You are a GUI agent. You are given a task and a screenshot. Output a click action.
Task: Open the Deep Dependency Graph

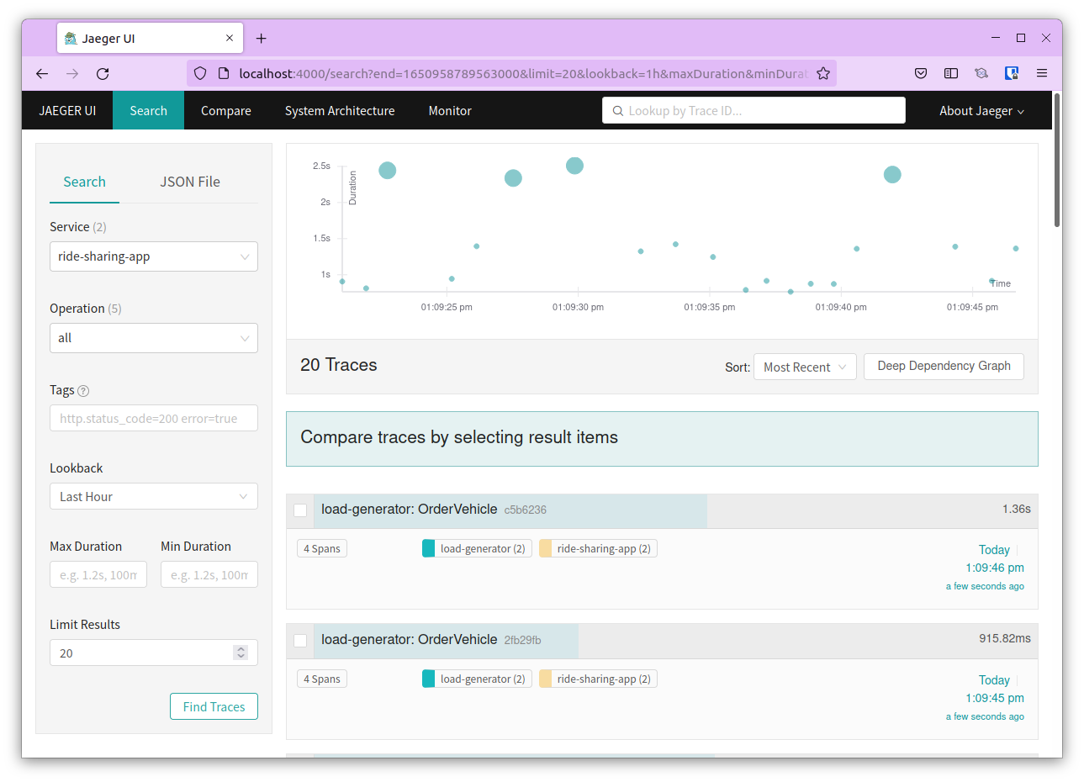pyautogui.click(x=944, y=367)
